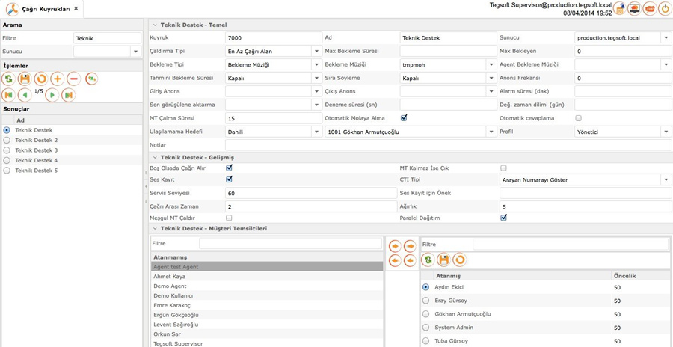
Task: Click the orange undo icon under İşlemler
Action: (x=41, y=79)
